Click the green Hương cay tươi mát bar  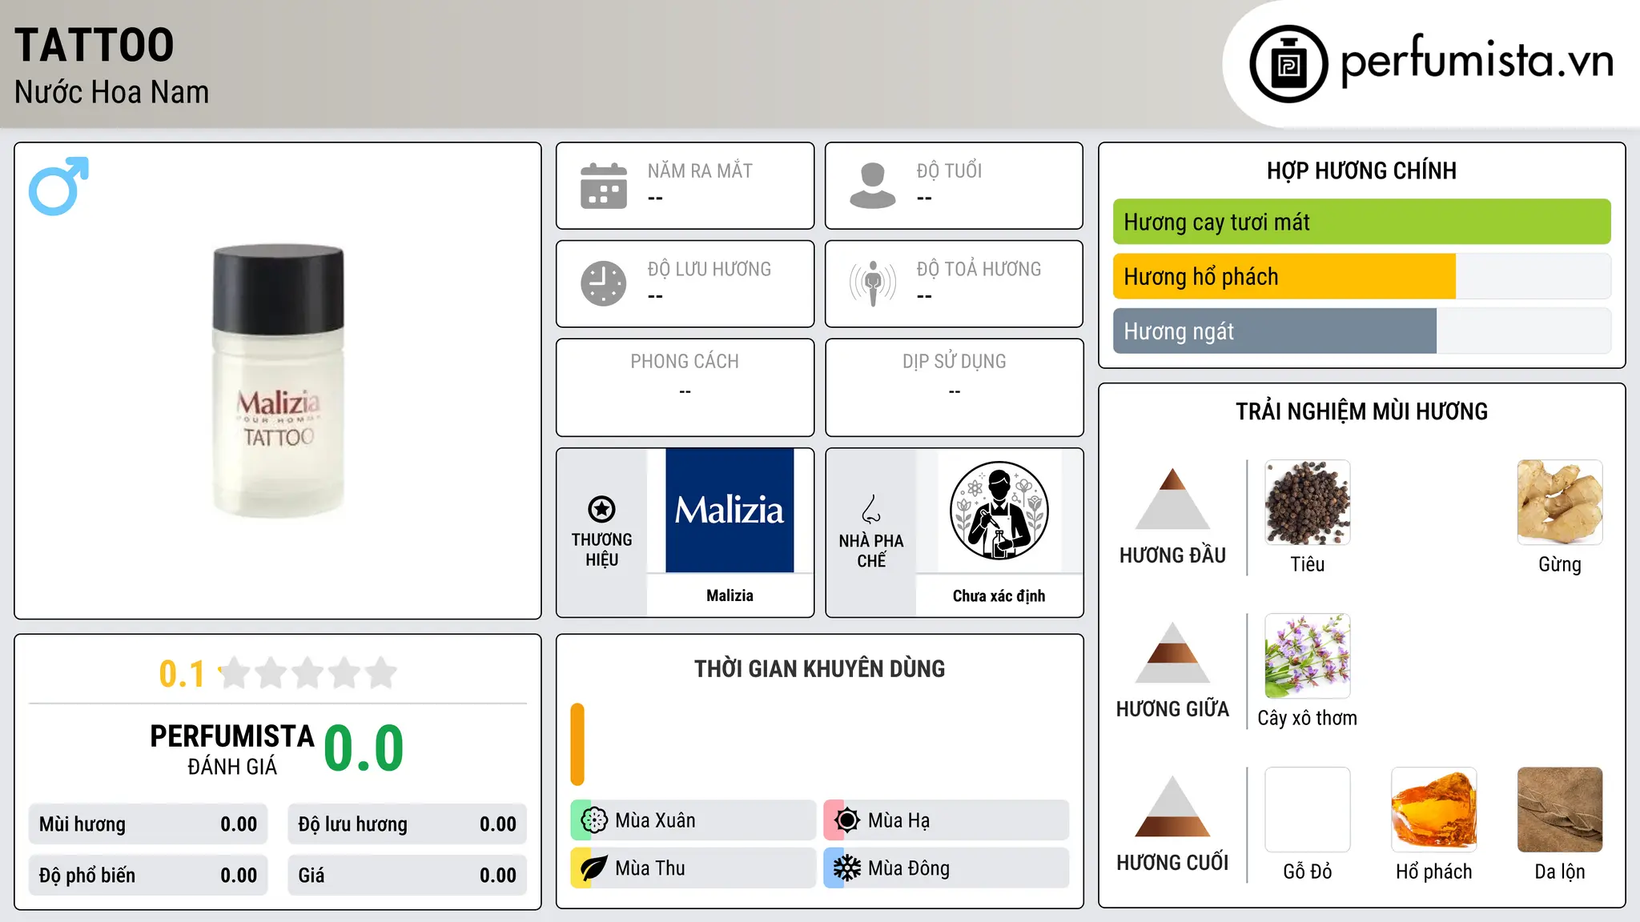pos(1362,222)
